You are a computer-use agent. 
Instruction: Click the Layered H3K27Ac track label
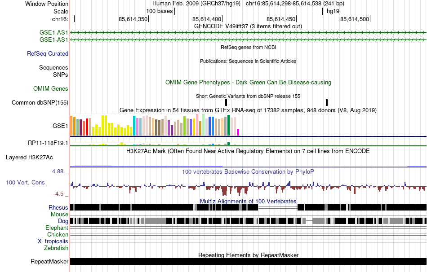[29, 158]
